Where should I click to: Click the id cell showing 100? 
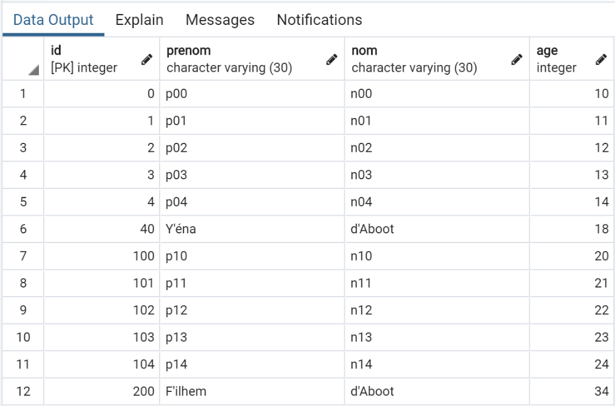102,256
